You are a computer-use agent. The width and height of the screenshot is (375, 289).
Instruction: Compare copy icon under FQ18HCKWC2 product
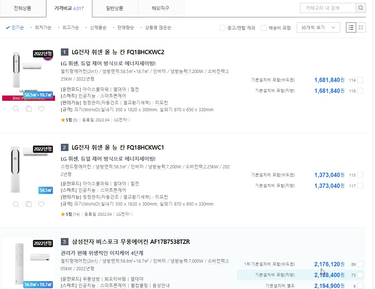click(29, 109)
